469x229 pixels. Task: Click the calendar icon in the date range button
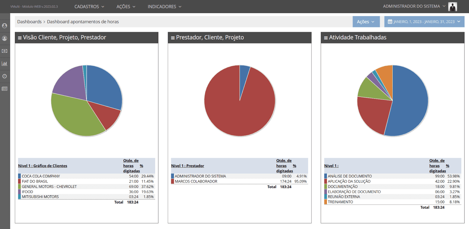390,22
